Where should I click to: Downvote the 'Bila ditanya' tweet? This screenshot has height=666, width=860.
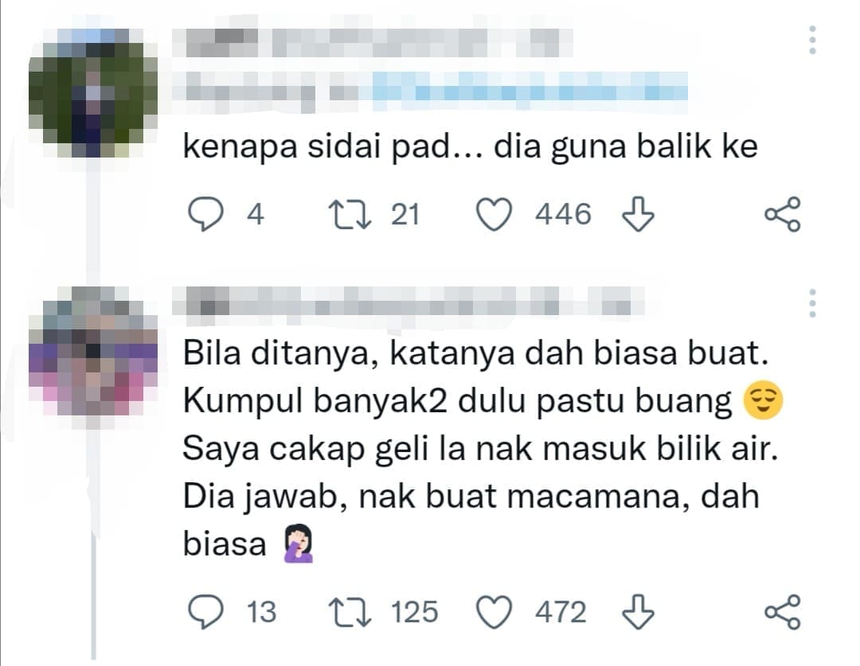638,611
